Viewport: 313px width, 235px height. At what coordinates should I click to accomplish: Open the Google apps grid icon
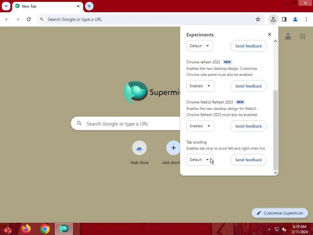coord(302,36)
